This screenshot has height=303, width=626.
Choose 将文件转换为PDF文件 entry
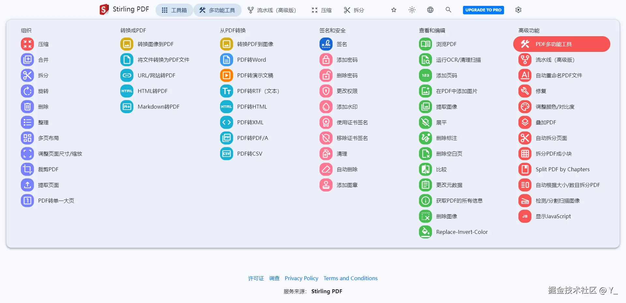[155, 60]
